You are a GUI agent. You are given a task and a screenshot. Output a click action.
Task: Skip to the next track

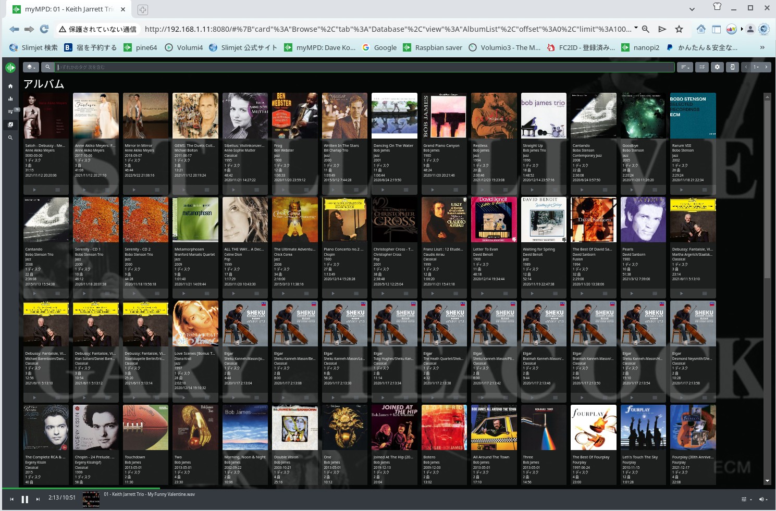tap(38, 500)
